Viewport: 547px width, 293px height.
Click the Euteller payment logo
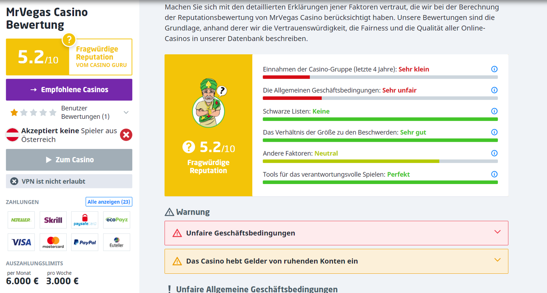coord(116,242)
